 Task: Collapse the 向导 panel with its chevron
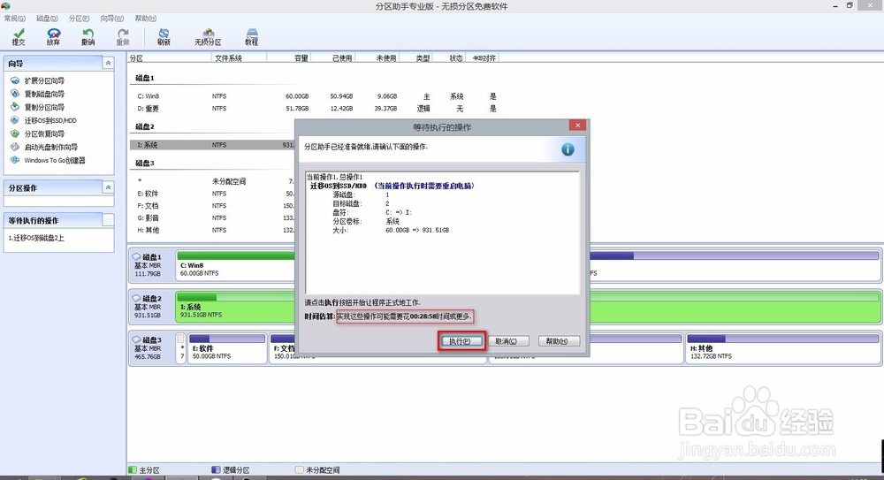point(108,63)
